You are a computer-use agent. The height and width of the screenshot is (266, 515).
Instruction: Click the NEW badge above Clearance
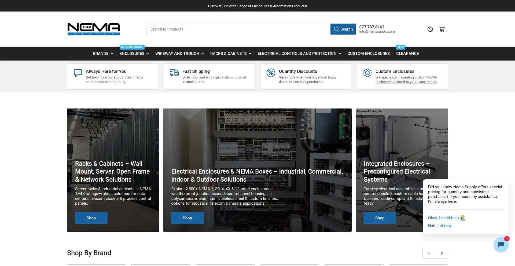401,47
